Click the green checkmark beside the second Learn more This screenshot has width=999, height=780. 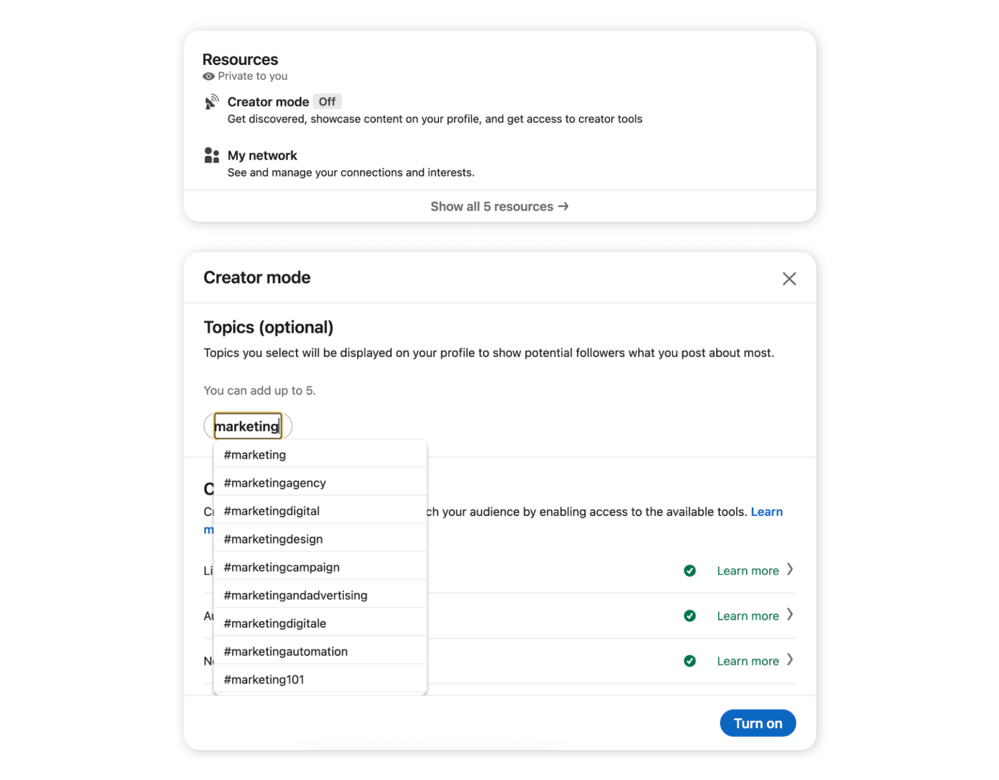pos(690,616)
